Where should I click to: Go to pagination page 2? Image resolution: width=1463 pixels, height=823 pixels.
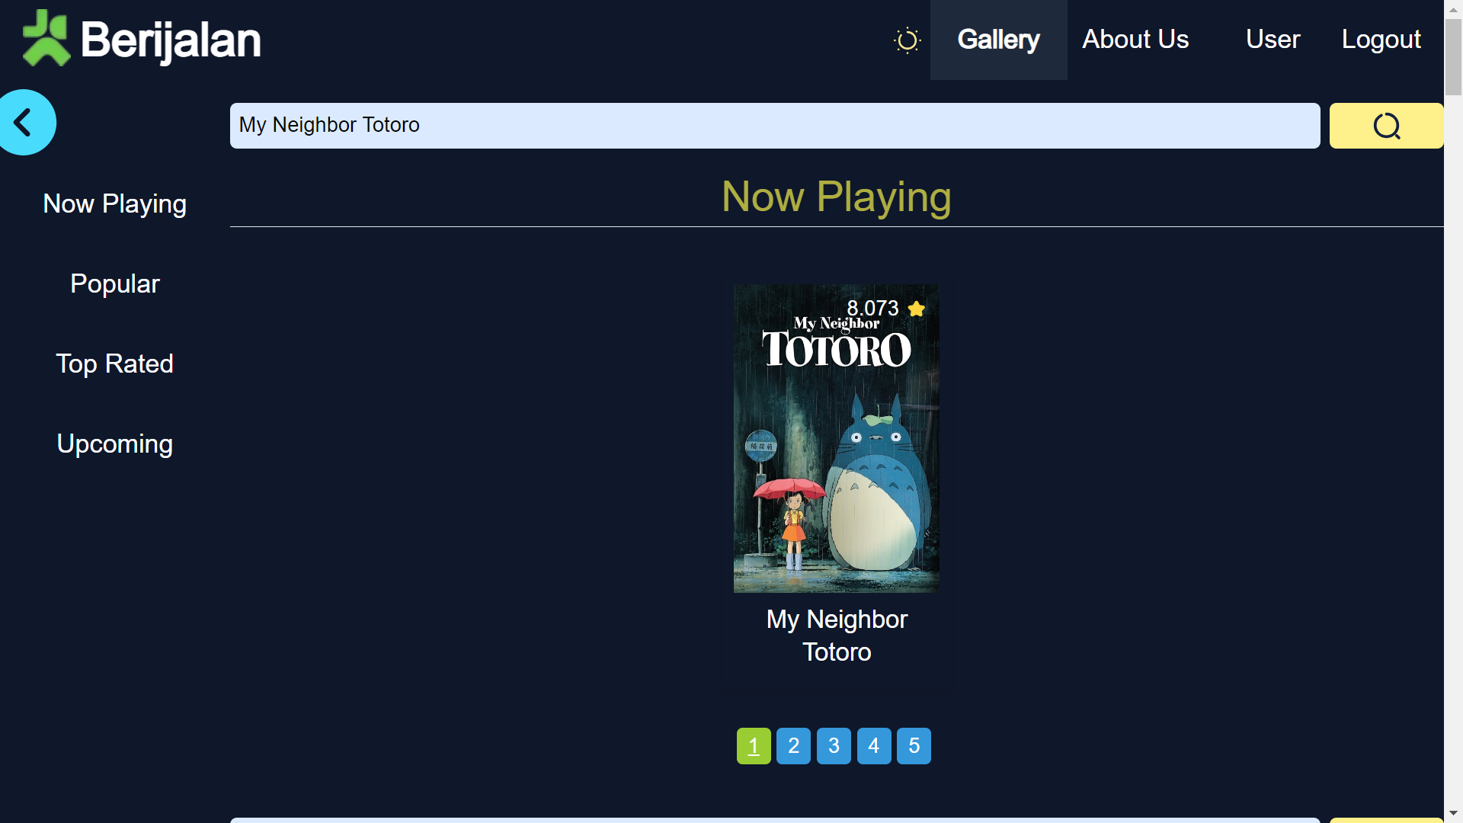pos(793,746)
